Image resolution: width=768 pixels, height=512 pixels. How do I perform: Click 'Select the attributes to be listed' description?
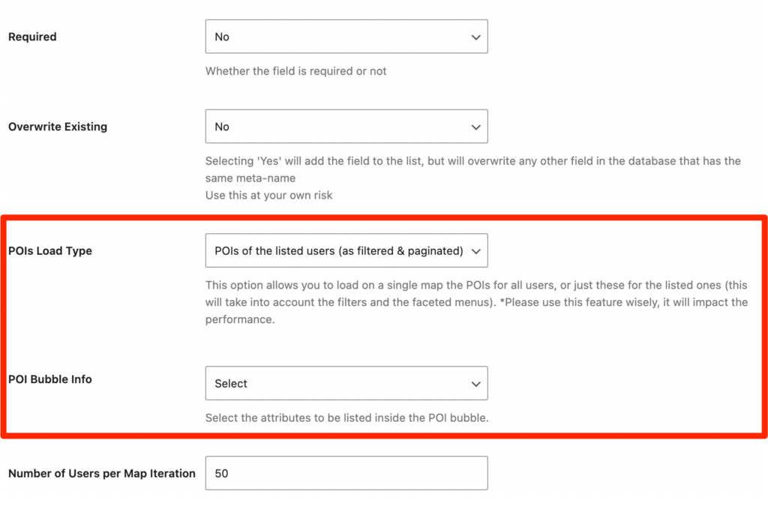click(x=346, y=418)
